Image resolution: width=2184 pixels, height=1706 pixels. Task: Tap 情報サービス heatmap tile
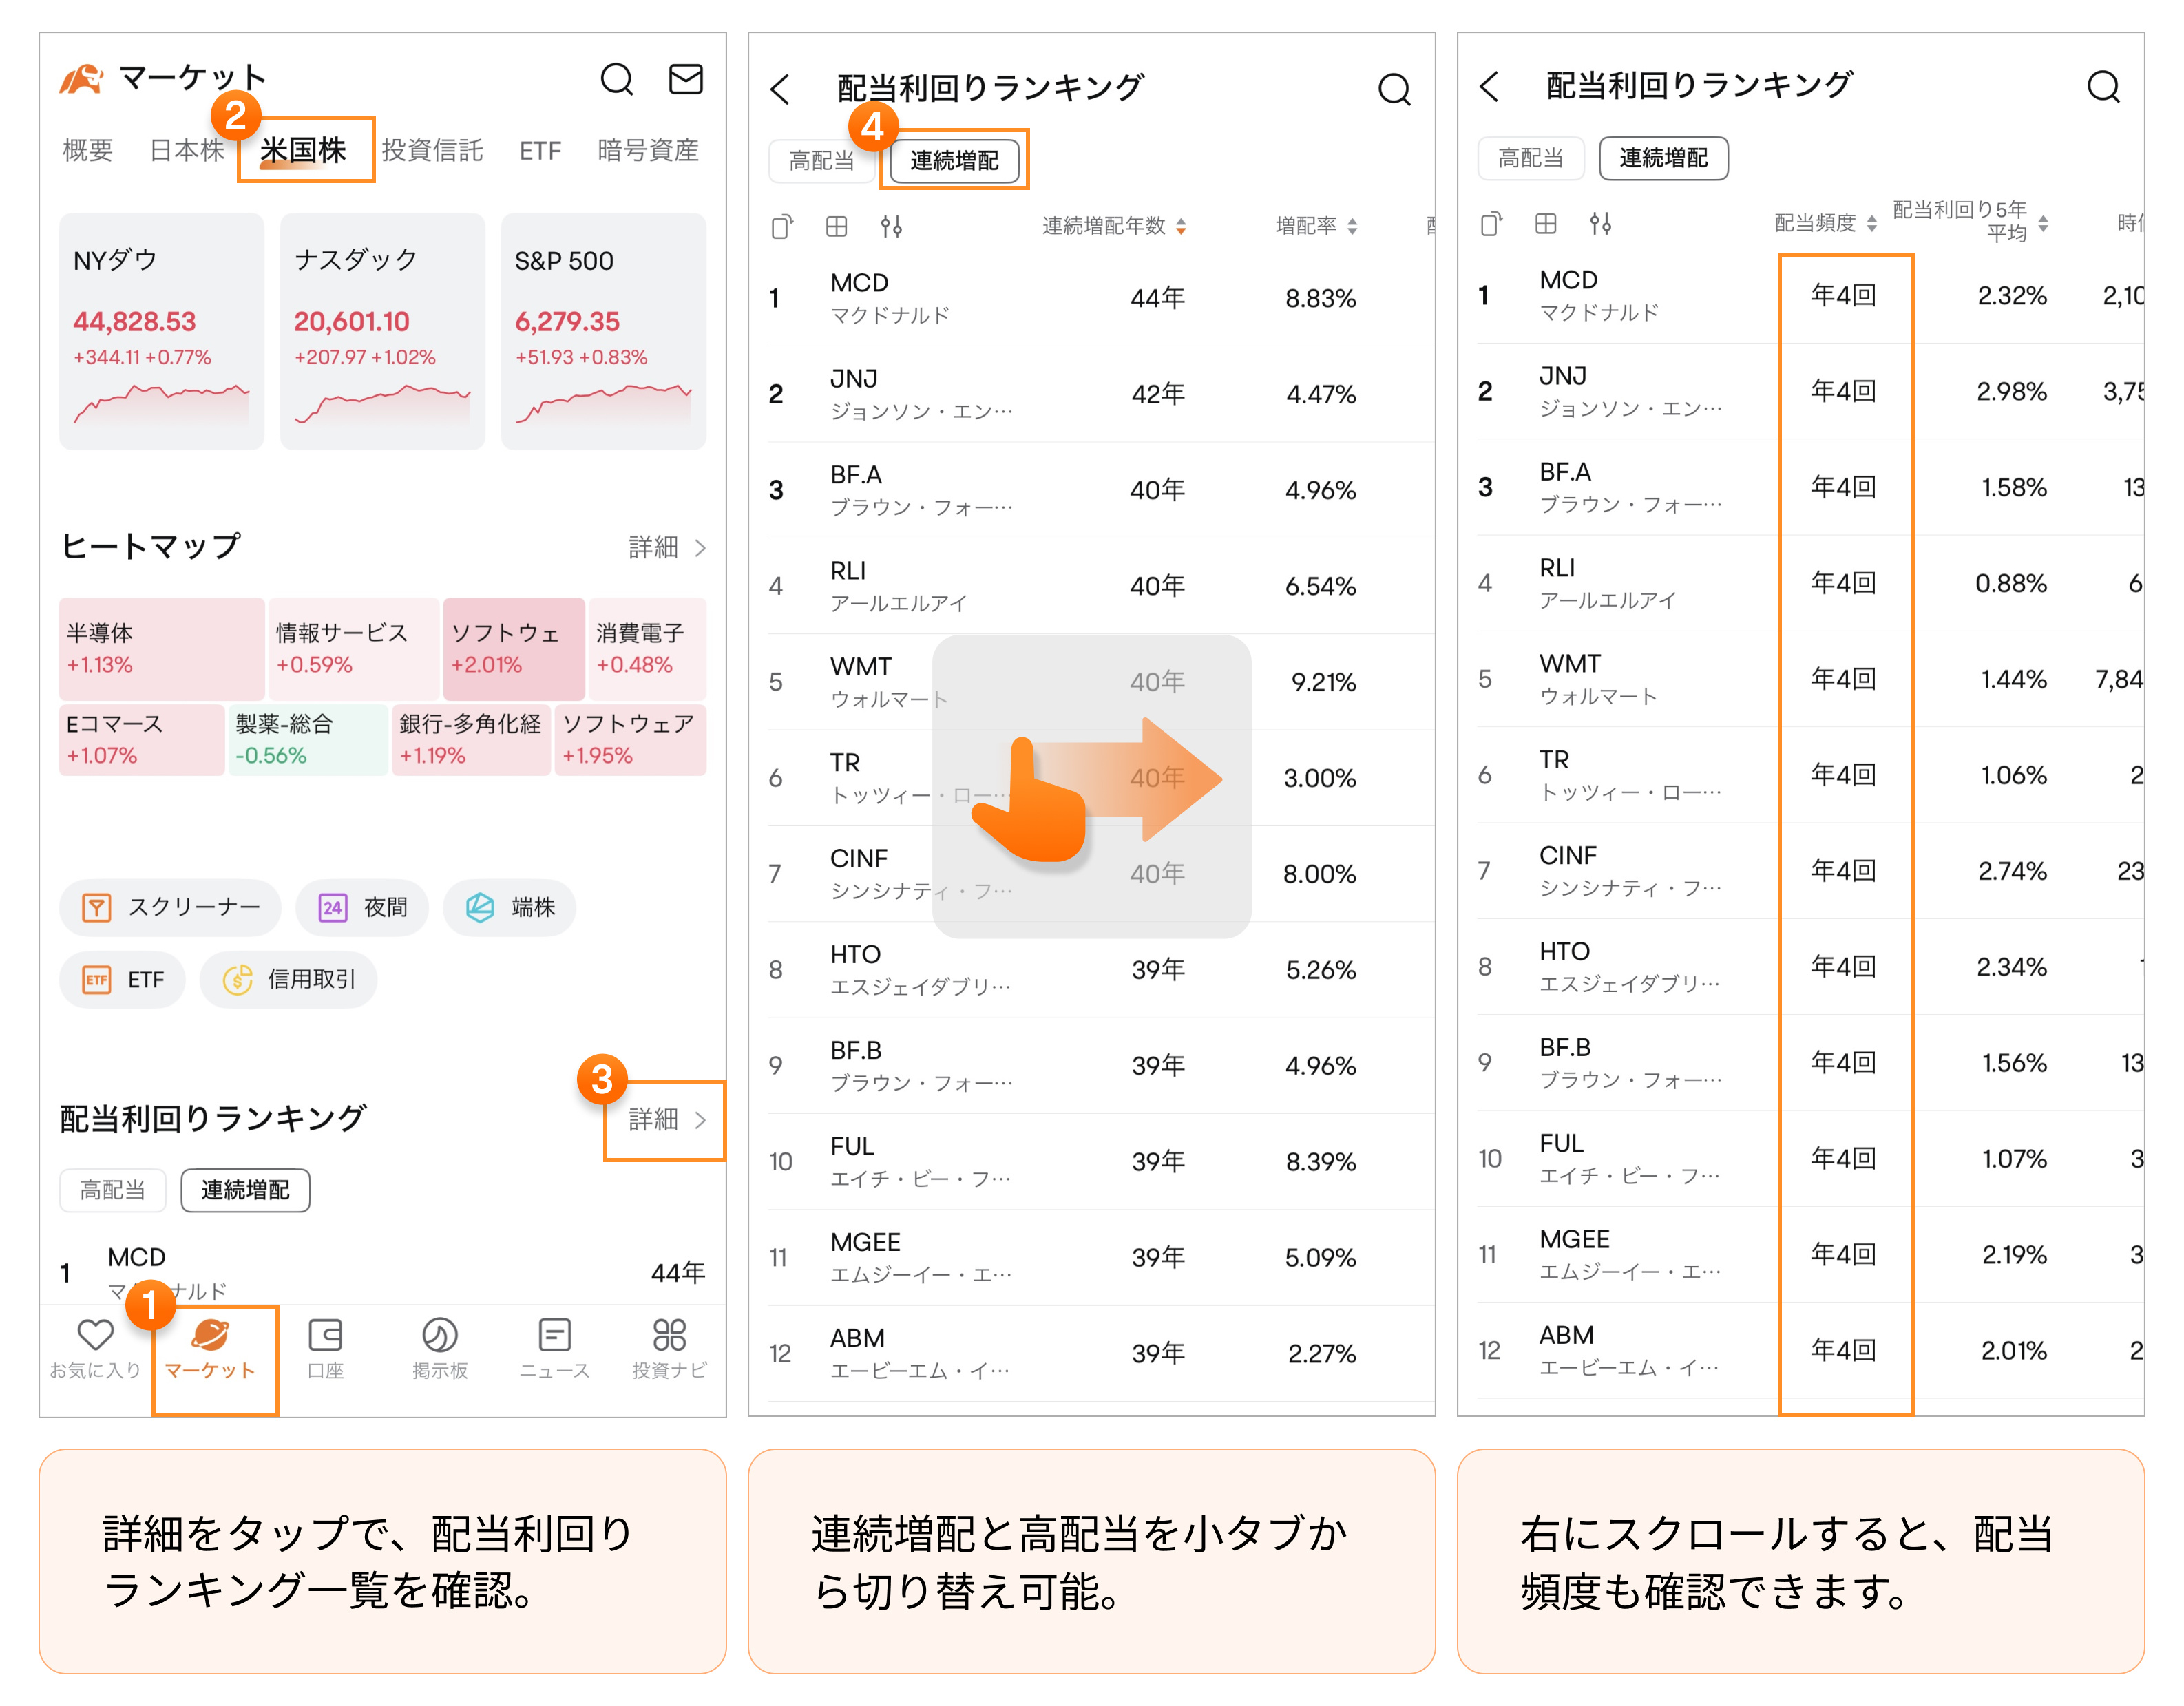354,649
